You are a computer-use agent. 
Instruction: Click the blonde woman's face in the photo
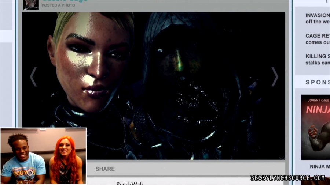(x=92, y=62)
